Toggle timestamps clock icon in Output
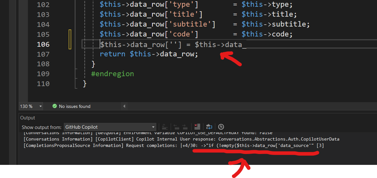 tap(221, 127)
